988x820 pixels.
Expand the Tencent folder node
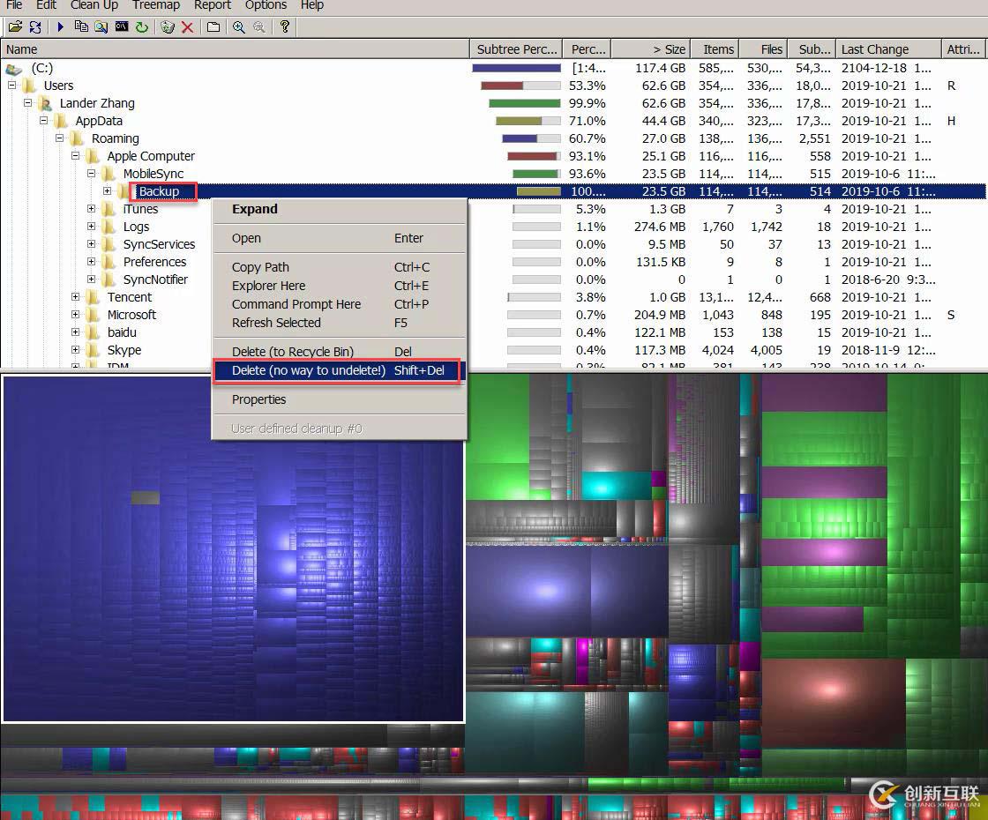75,296
